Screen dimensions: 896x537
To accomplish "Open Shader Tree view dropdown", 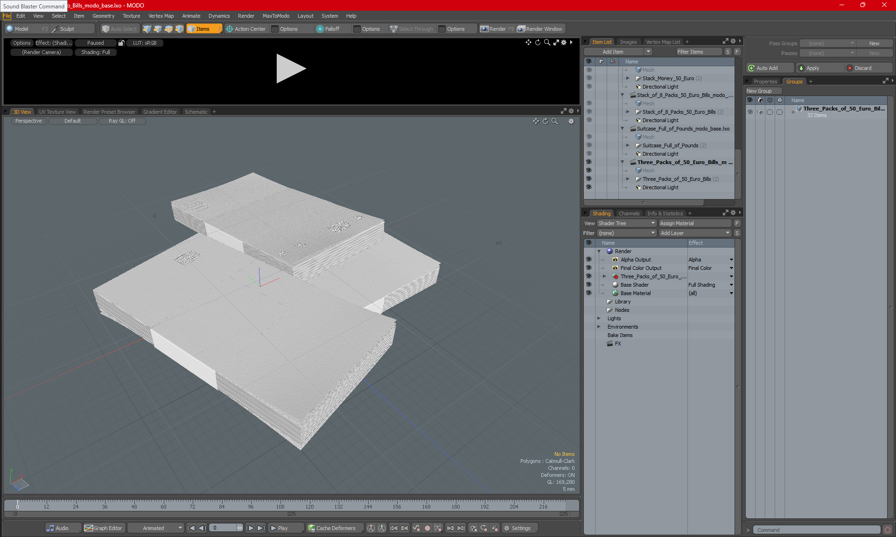I will 627,223.
